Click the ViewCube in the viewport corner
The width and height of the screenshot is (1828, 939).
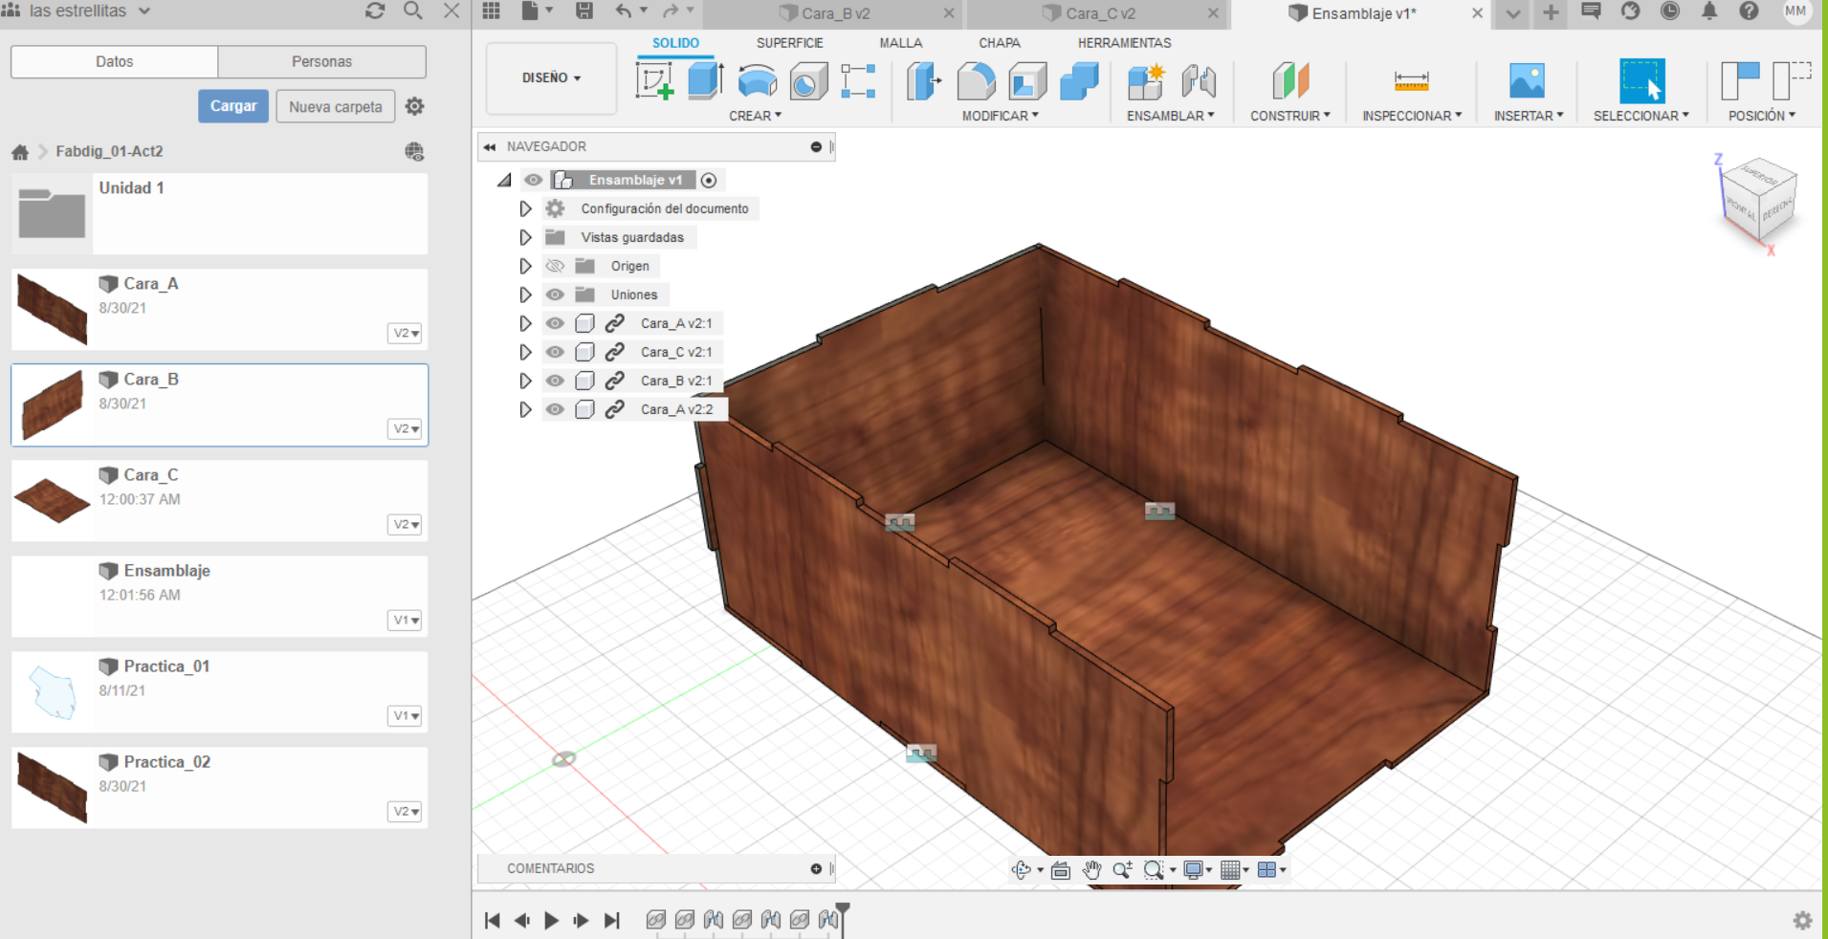tap(1758, 203)
